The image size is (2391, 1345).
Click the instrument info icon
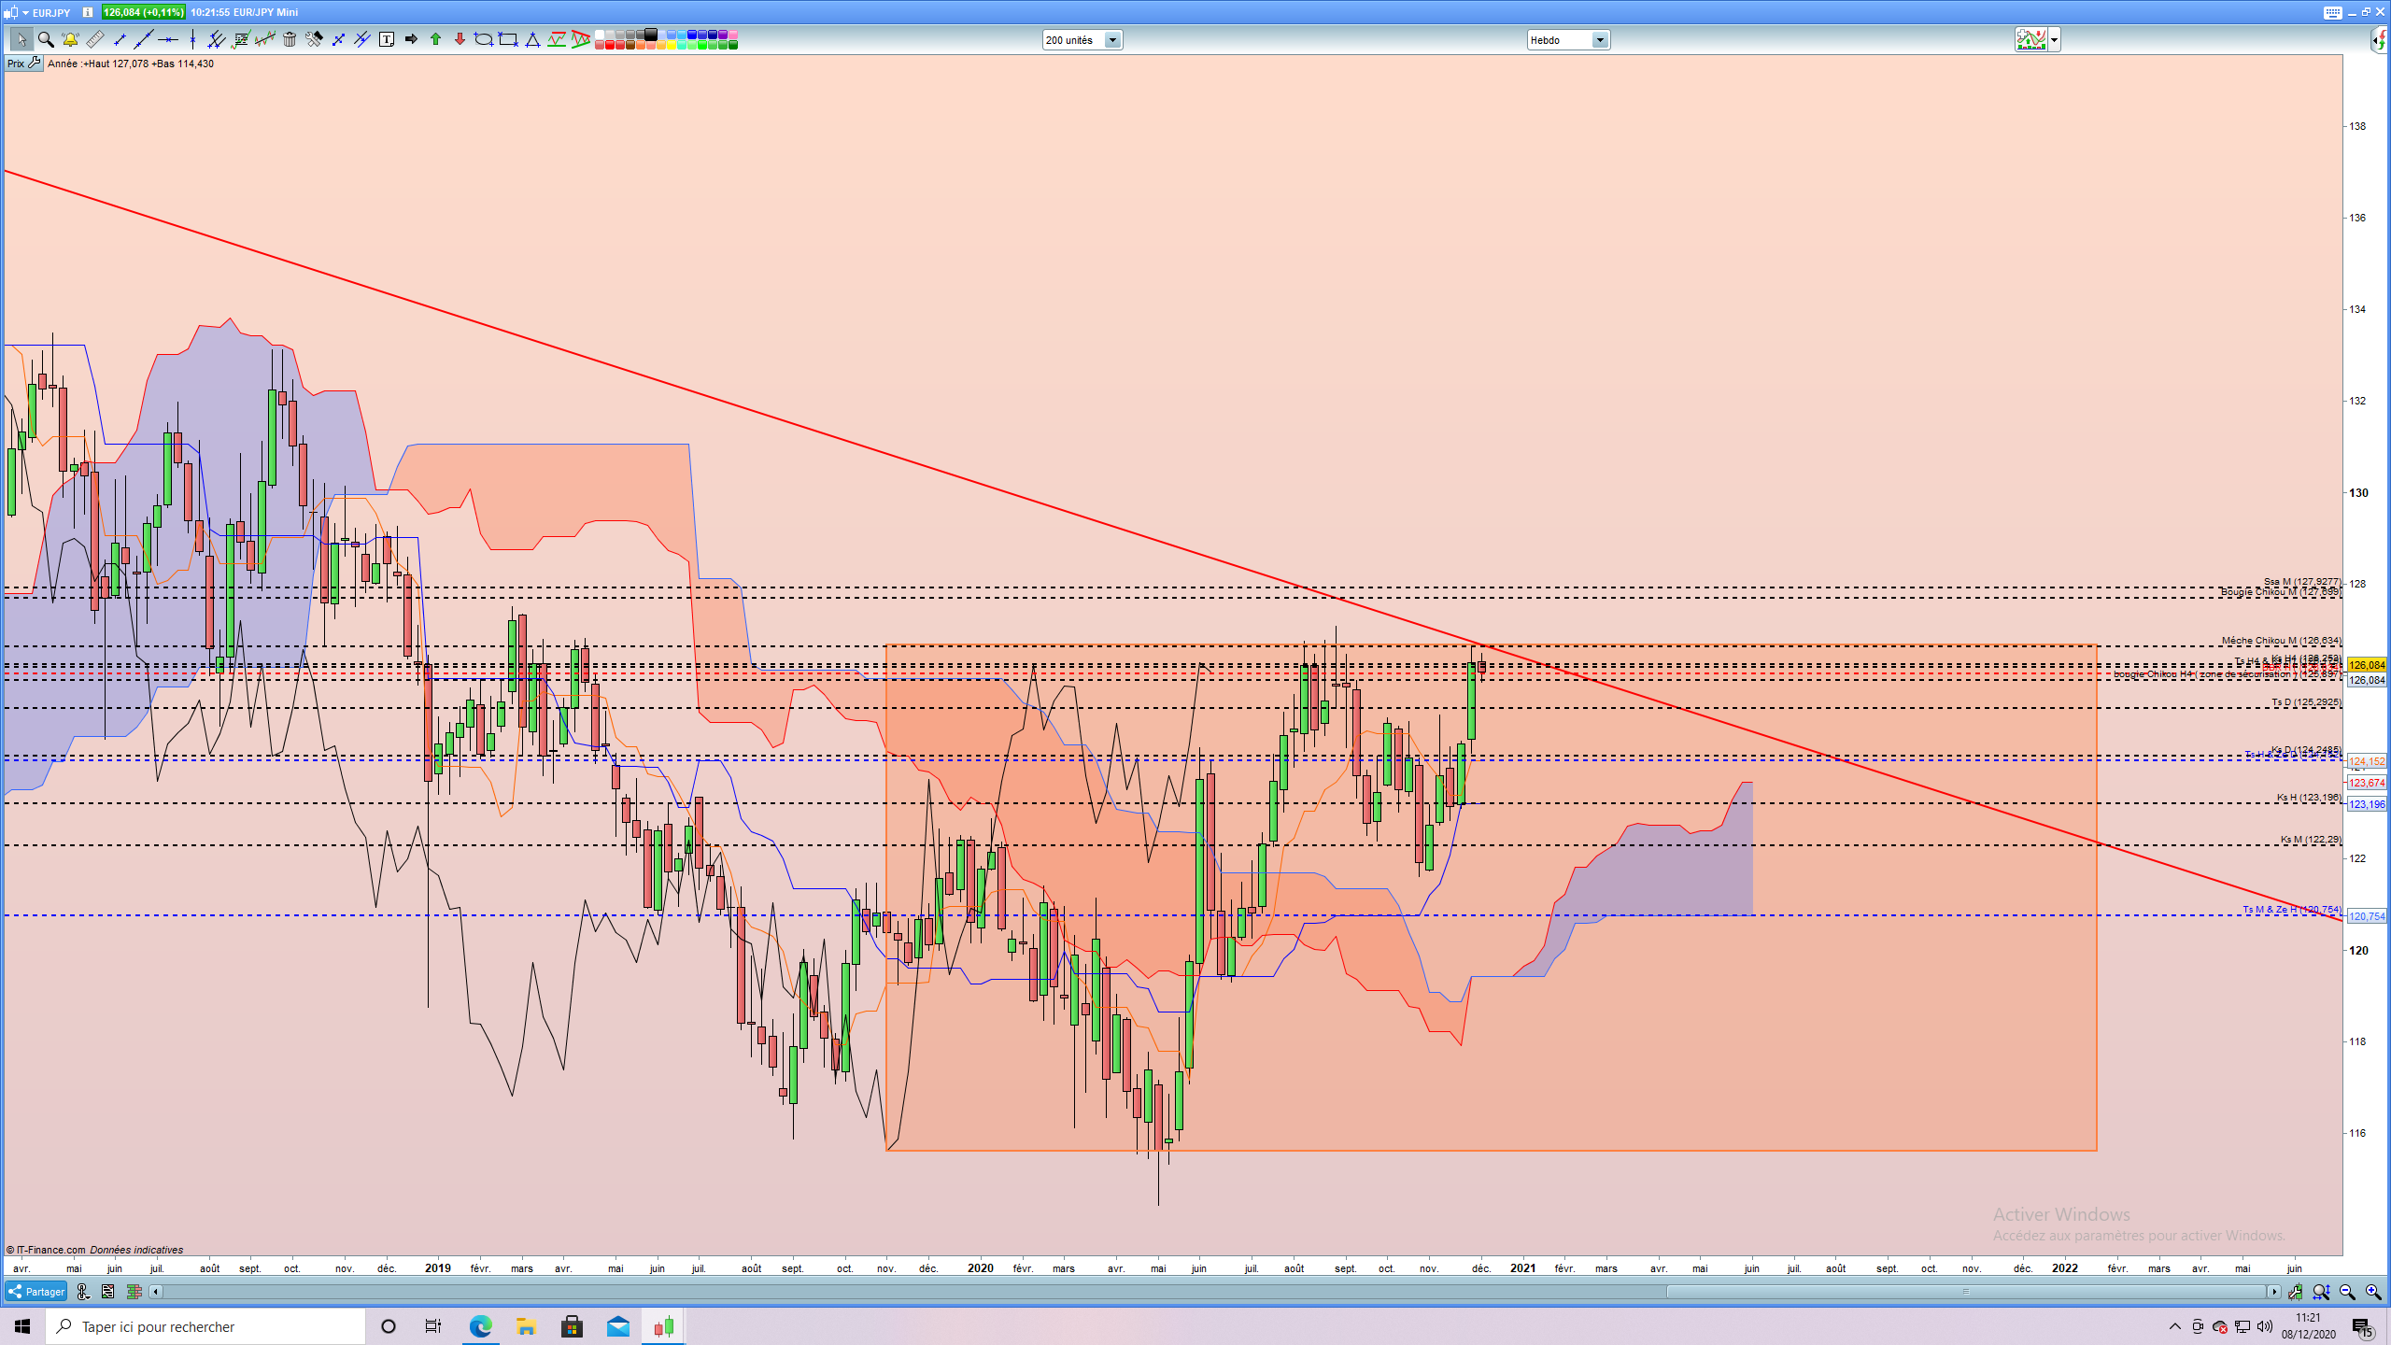88,12
